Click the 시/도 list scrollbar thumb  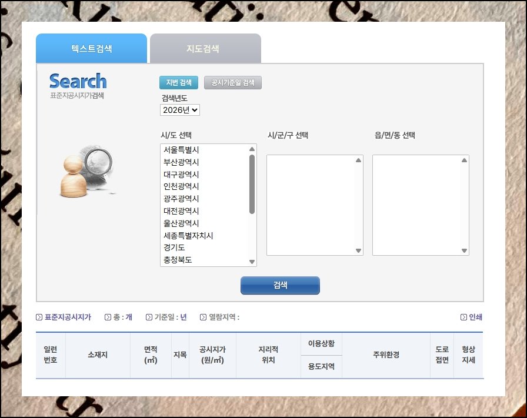point(252,184)
